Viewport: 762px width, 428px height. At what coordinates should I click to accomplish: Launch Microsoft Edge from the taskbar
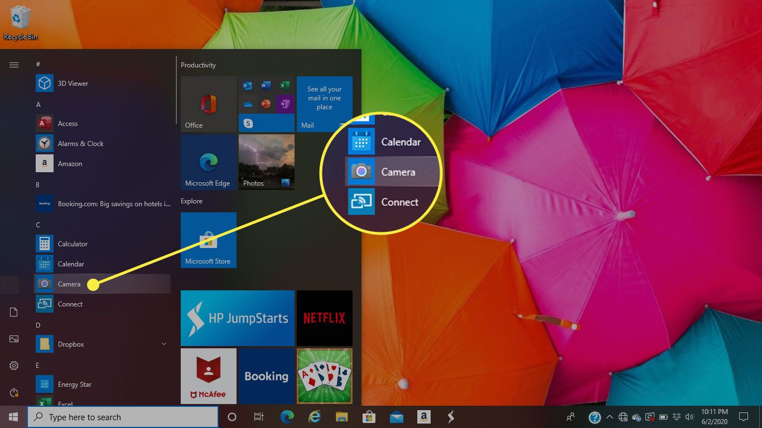tap(287, 417)
